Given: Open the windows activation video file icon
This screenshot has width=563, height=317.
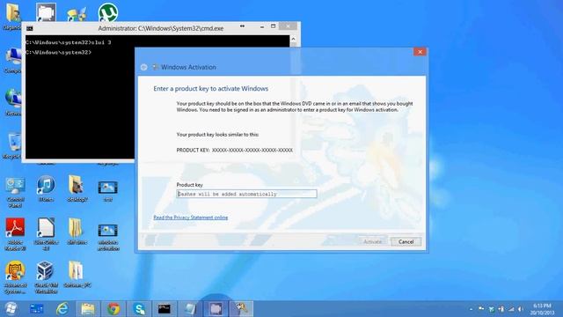Looking at the screenshot, I should tap(107, 236).
